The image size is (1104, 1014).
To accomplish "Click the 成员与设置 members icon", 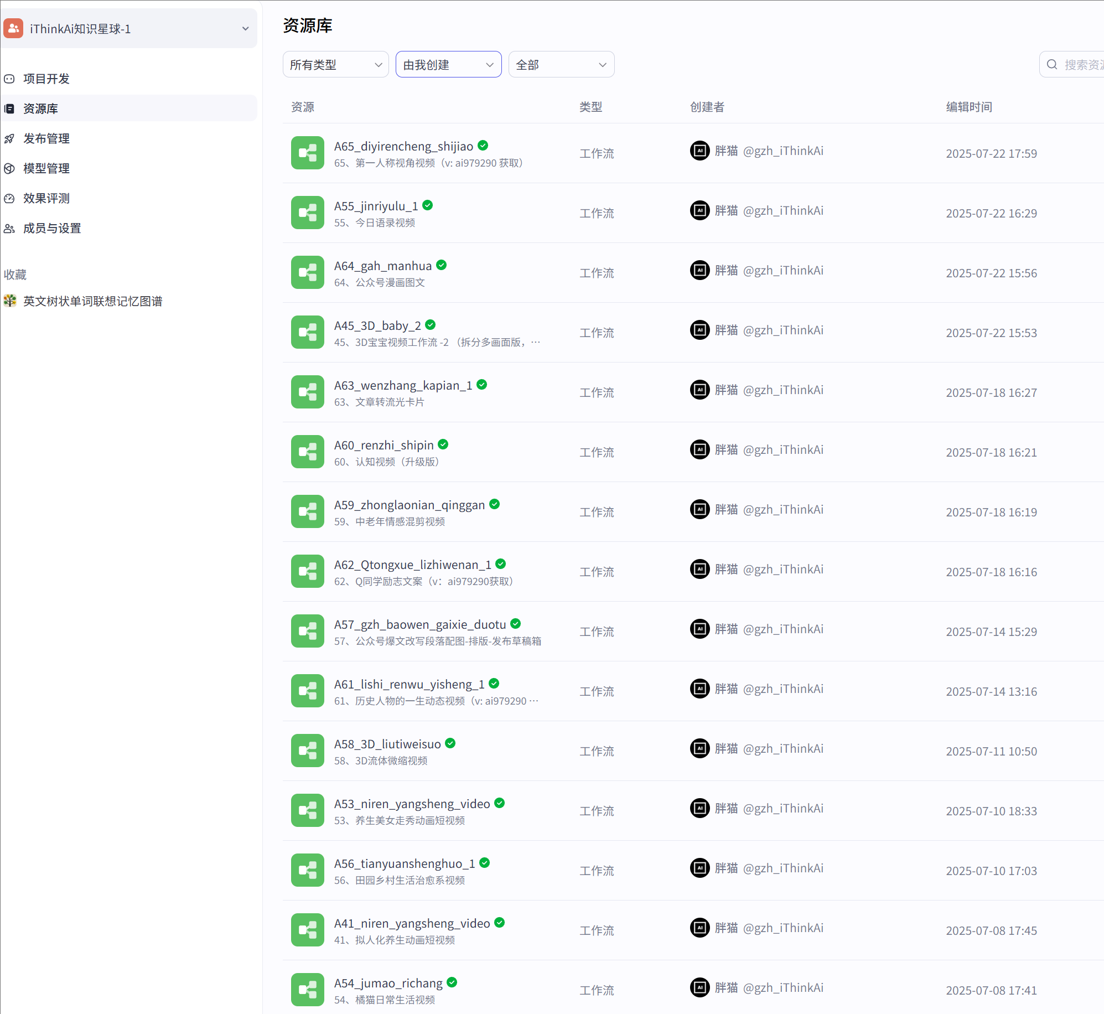I will tap(9, 228).
